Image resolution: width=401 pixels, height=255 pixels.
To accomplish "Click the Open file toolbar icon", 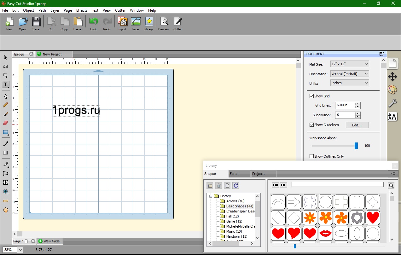I will [x=22, y=24].
